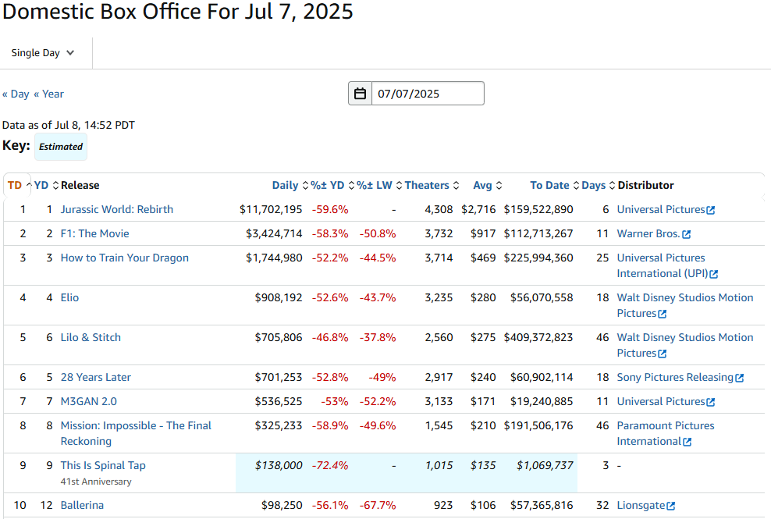Open F1: The Movie release page
771x519 pixels.
click(x=95, y=233)
